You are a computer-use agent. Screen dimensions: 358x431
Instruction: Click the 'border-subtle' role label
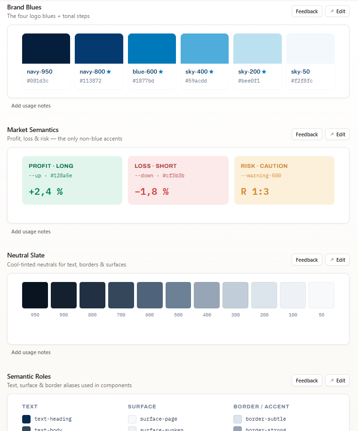(x=266, y=419)
